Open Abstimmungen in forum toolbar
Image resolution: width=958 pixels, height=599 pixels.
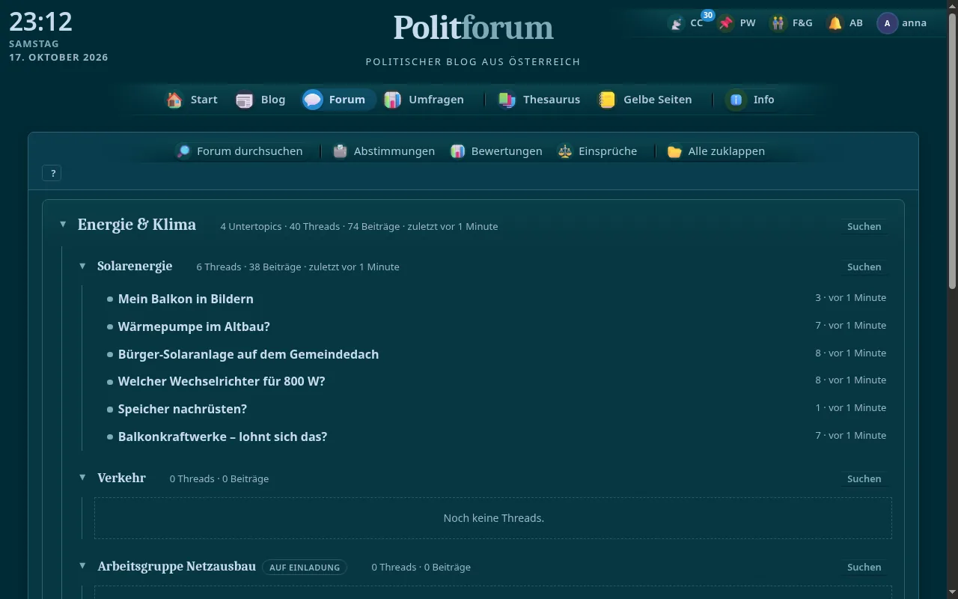pos(385,151)
